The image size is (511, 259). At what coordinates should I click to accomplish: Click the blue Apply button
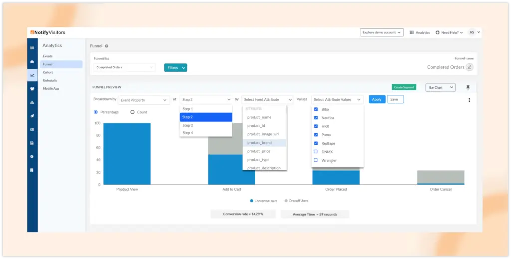pyautogui.click(x=377, y=99)
